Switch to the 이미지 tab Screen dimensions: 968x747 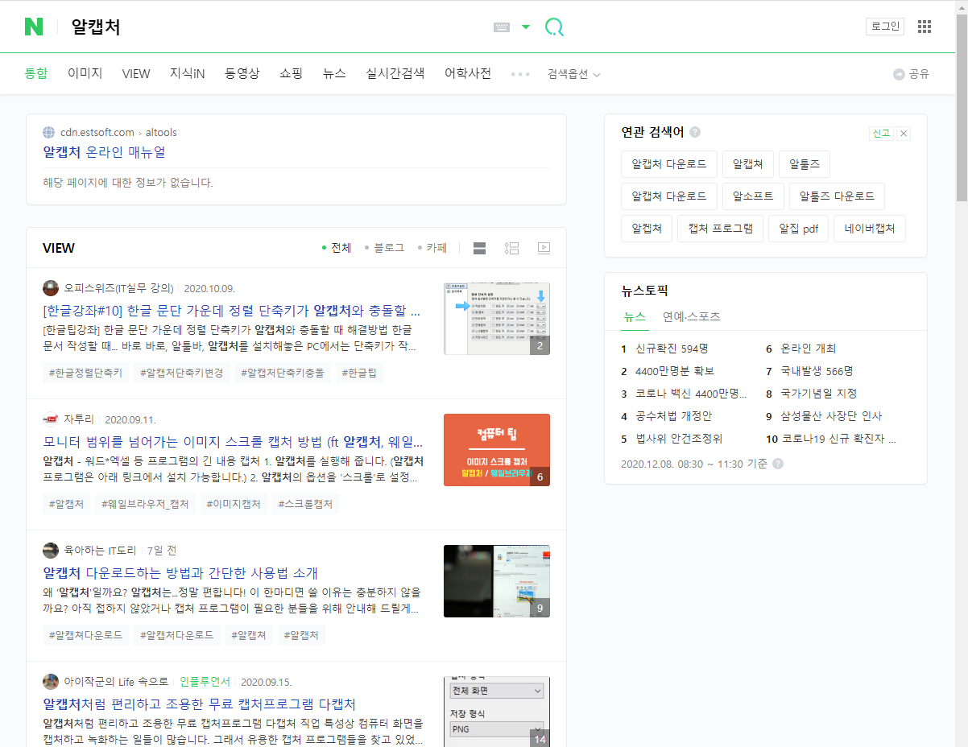pos(85,73)
